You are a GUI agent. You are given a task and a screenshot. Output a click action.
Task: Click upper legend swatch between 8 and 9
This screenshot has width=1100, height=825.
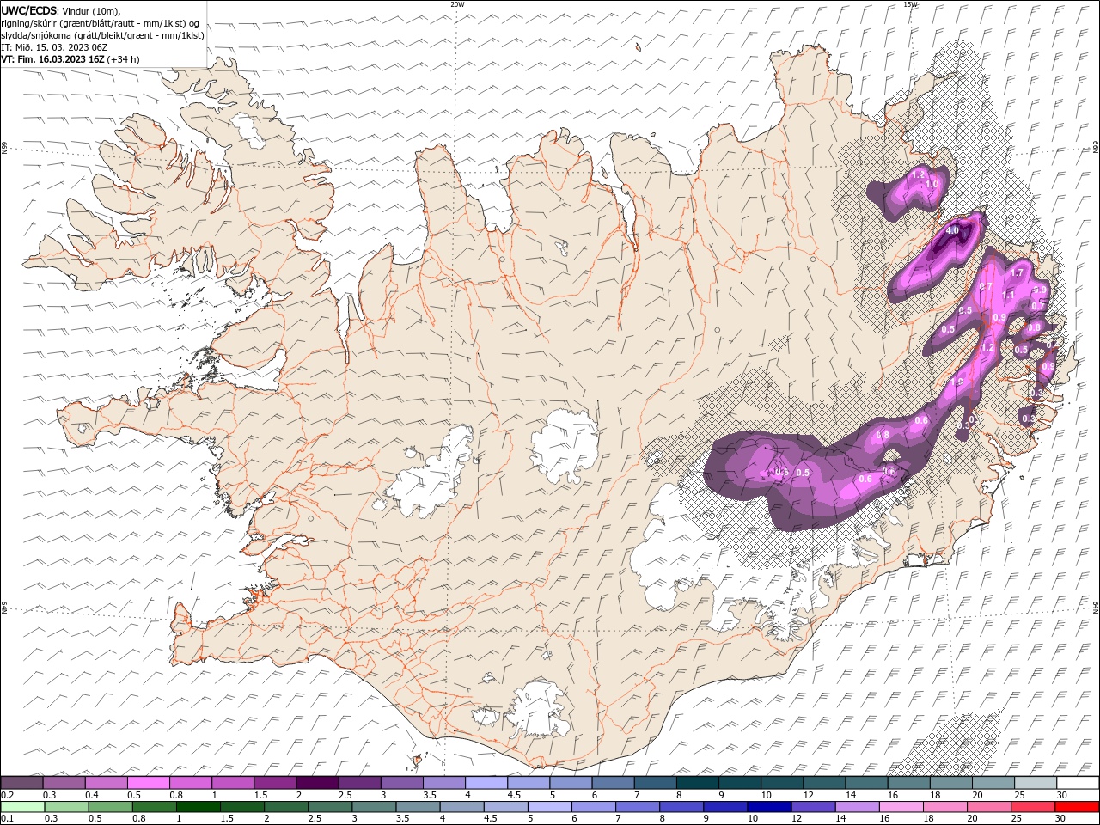click(697, 783)
